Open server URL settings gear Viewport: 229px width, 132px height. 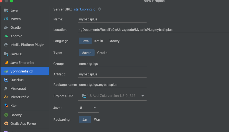pos(99,9)
